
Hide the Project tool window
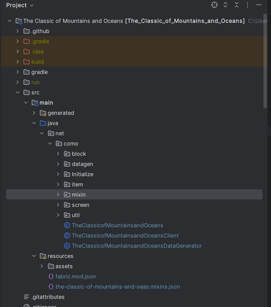pos(259,5)
